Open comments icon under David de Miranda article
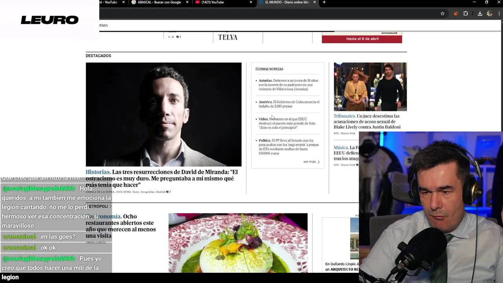The image size is (503, 283). [x=167, y=192]
